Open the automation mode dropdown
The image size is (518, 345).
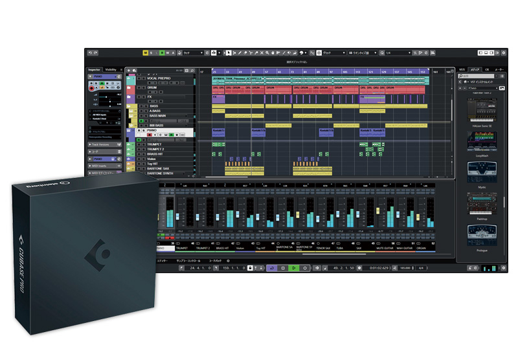click(x=193, y=53)
